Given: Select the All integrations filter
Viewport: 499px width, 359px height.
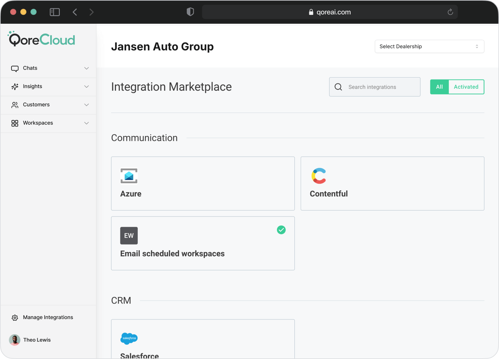Looking at the screenshot, I should pos(439,87).
